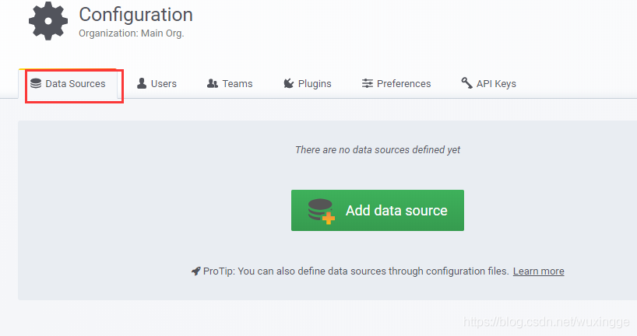Click the database icon on Data Sources tab
The image size is (637, 336).
point(36,83)
